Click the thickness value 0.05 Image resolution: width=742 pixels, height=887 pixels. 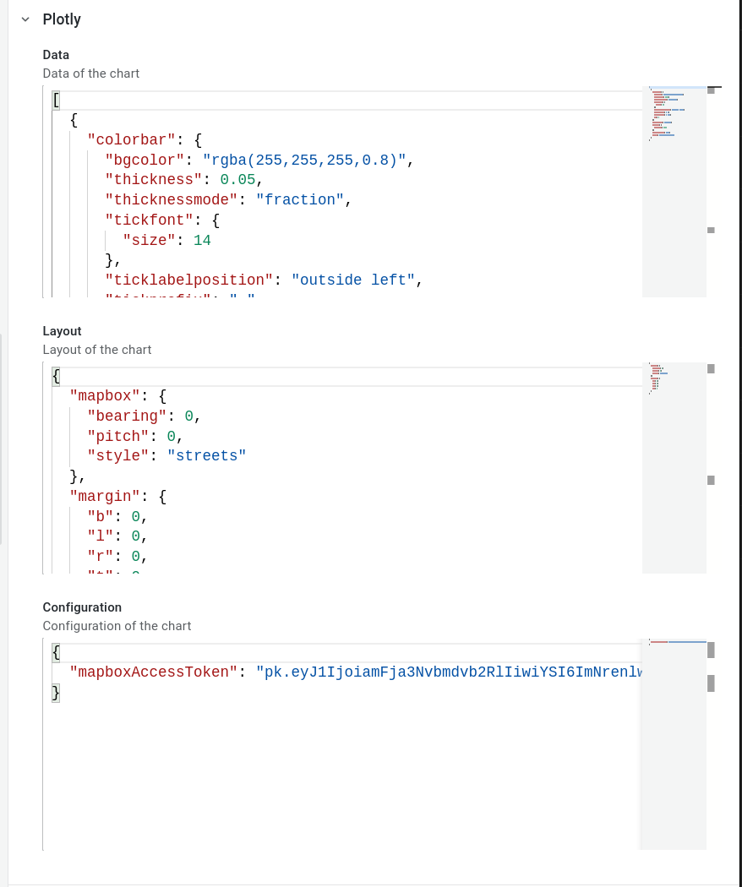click(237, 180)
